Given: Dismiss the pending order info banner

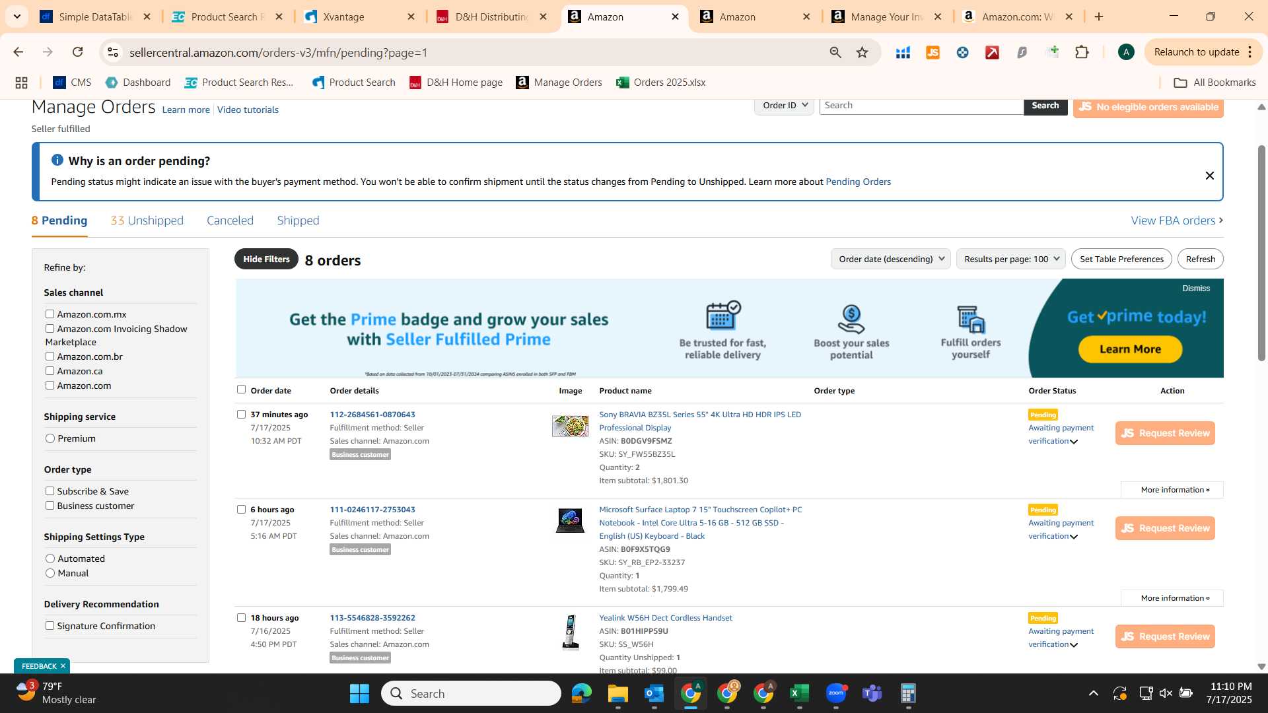Looking at the screenshot, I should click(x=1209, y=176).
